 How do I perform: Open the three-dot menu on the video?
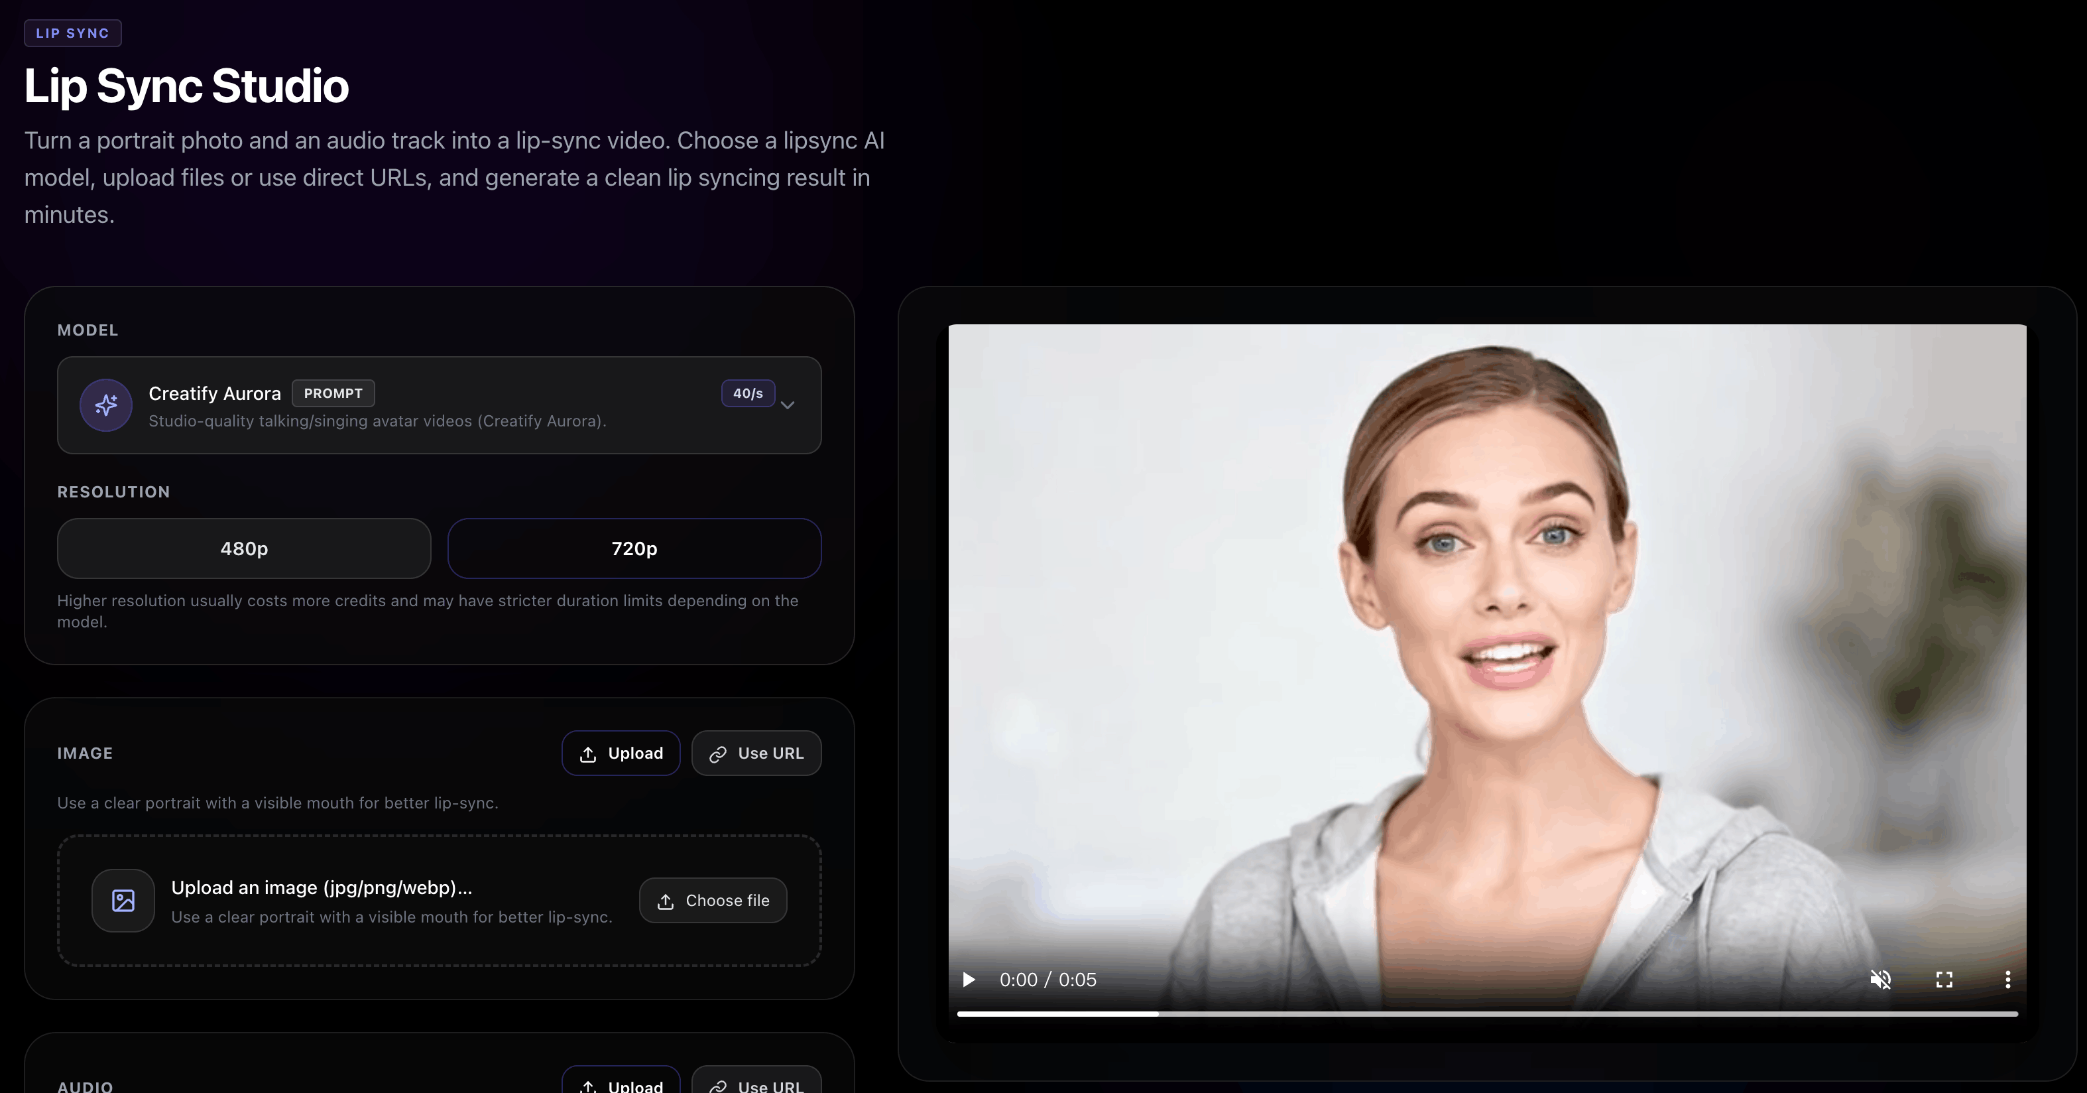click(2008, 980)
